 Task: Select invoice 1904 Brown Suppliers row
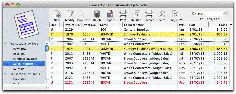pos(139,39)
